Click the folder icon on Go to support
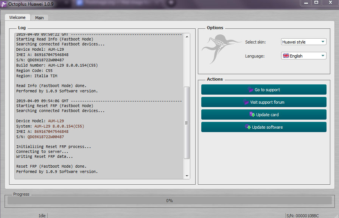The width and height of the screenshot is (339, 218). pyautogui.click(x=250, y=90)
